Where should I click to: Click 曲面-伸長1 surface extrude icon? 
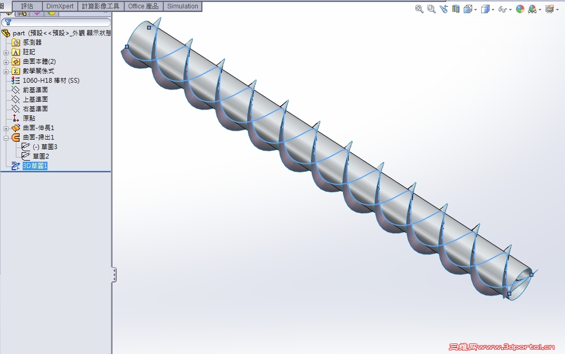coord(16,127)
